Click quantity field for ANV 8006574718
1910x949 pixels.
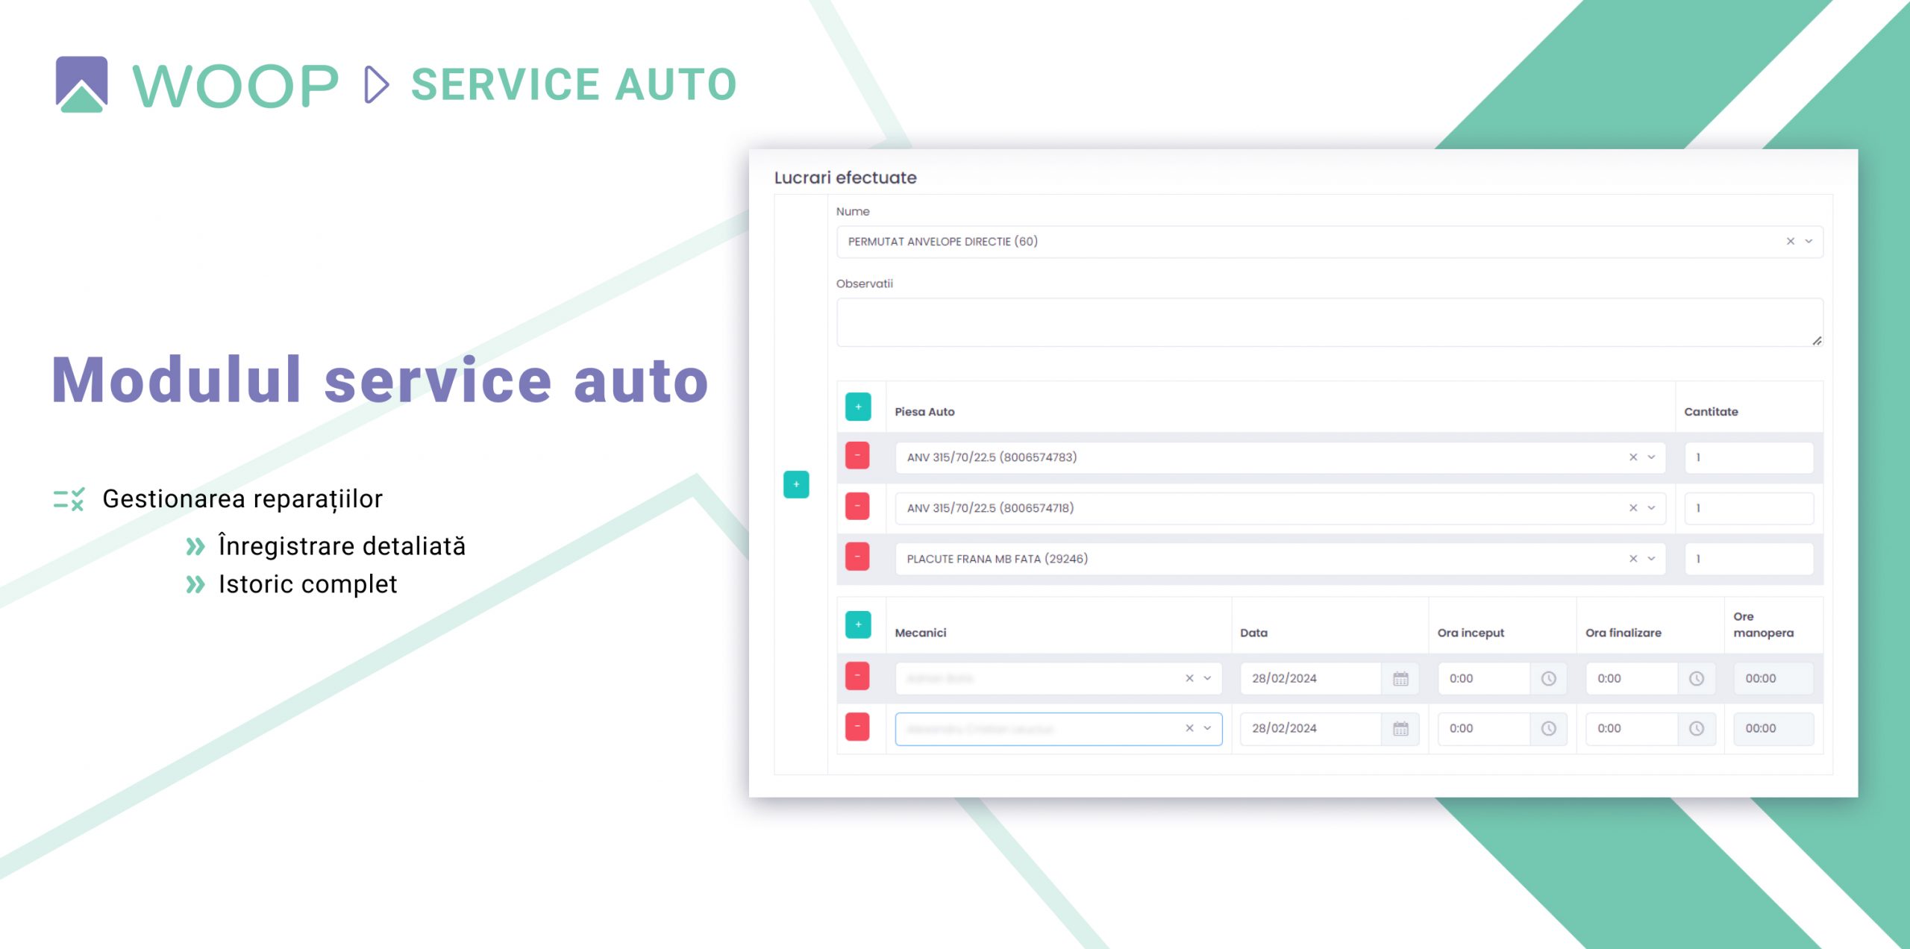click(1749, 508)
